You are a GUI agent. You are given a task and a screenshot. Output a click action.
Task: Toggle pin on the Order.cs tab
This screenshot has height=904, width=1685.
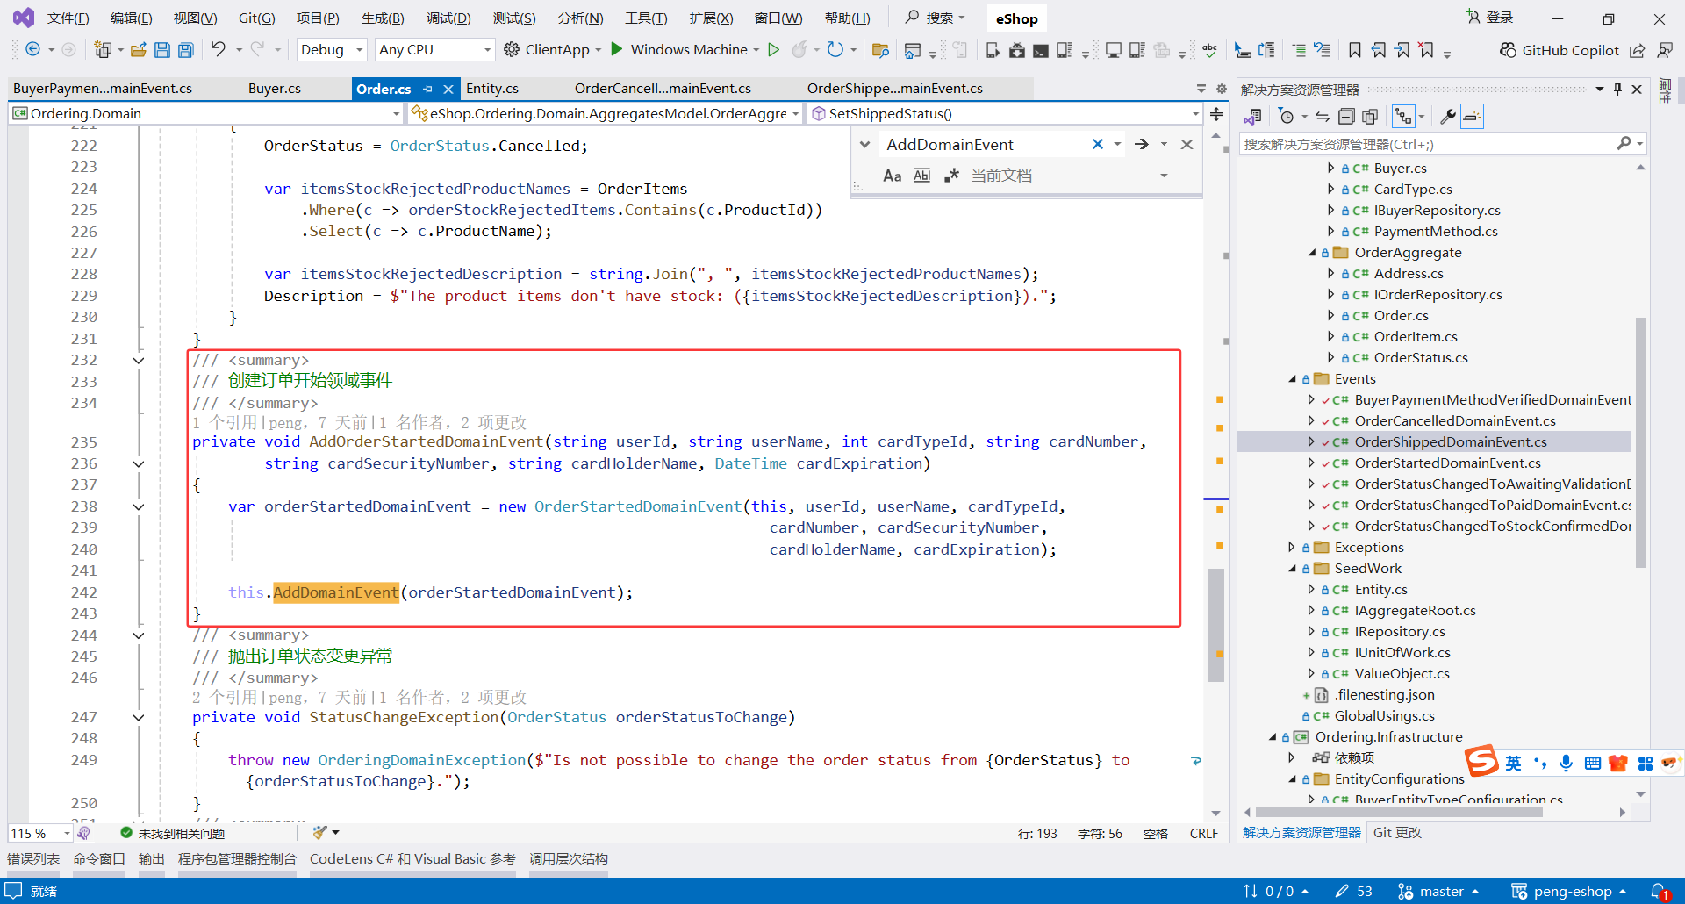427,89
